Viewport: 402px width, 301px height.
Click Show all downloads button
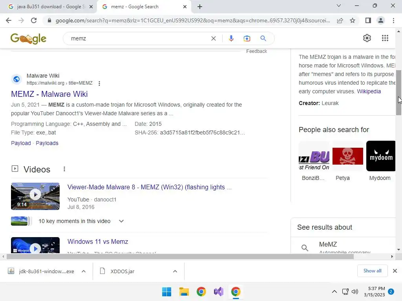(372, 271)
